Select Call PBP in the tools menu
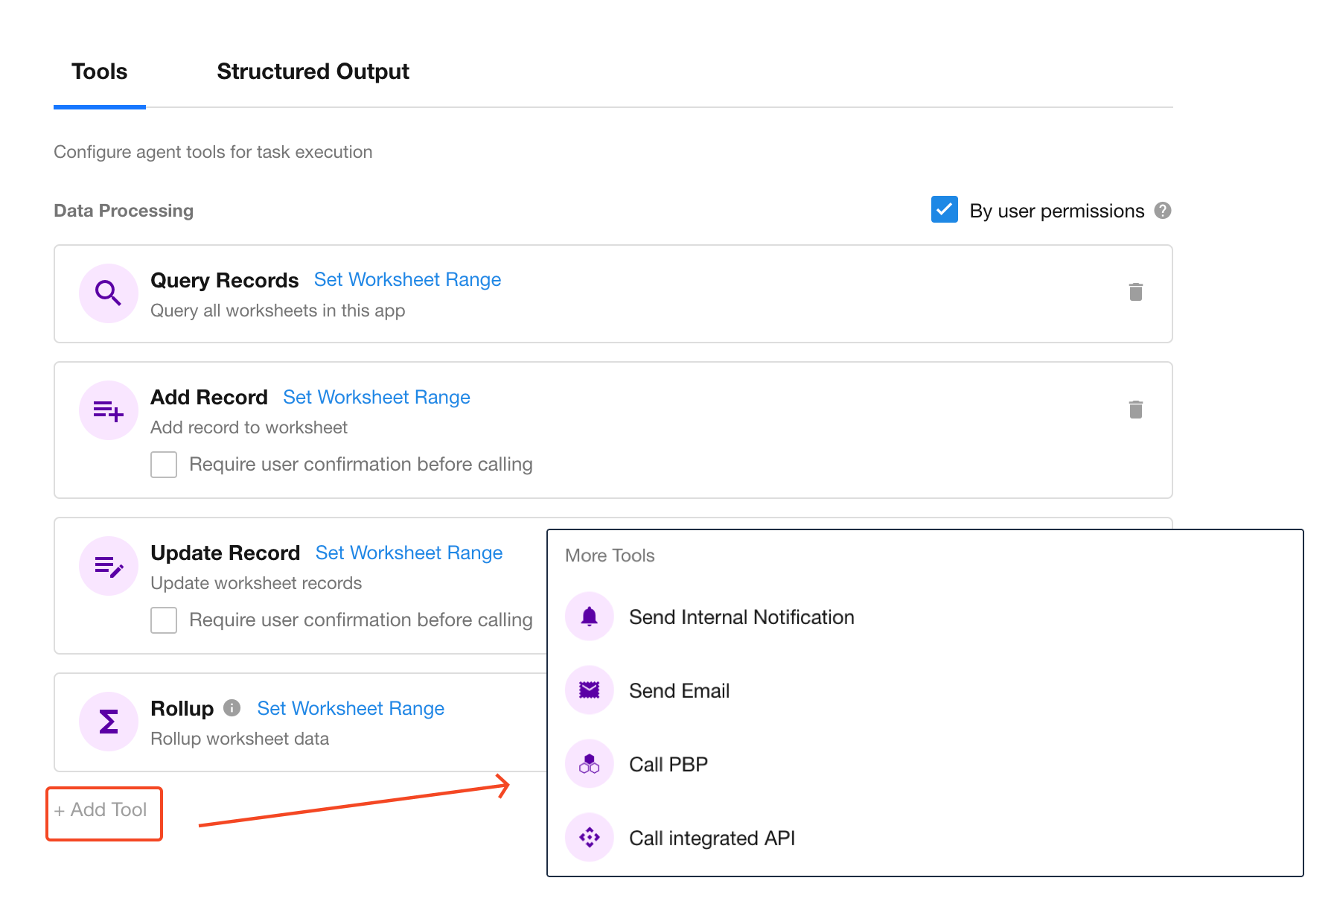This screenshot has width=1334, height=907. pos(668,765)
